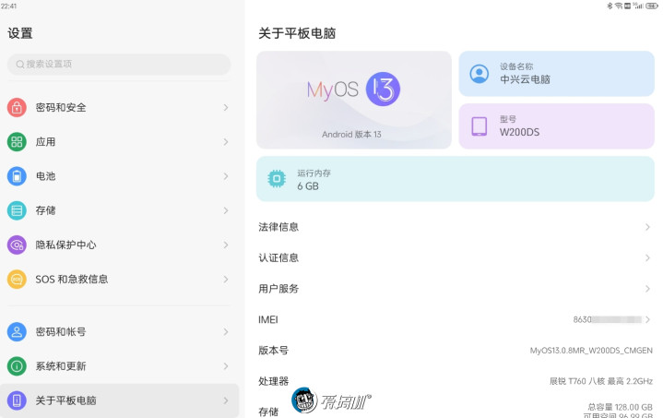Tap the tablet model icon
The width and height of the screenshot is (663, 418).
click(479, 126)
